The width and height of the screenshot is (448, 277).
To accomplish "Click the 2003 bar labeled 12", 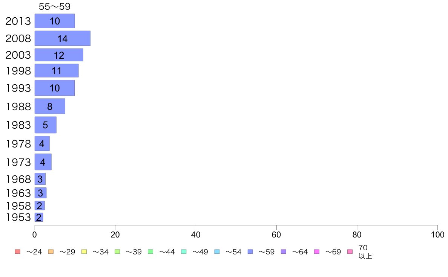I will pos(59,55).
